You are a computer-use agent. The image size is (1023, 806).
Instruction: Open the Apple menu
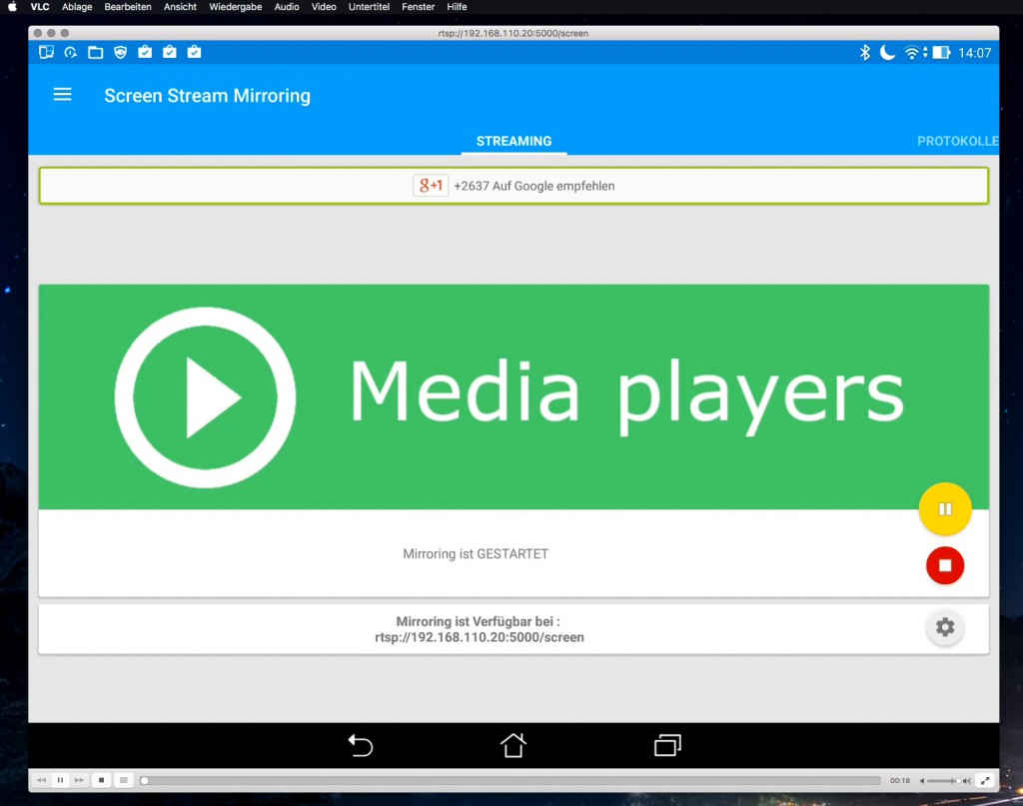[12, 7]
